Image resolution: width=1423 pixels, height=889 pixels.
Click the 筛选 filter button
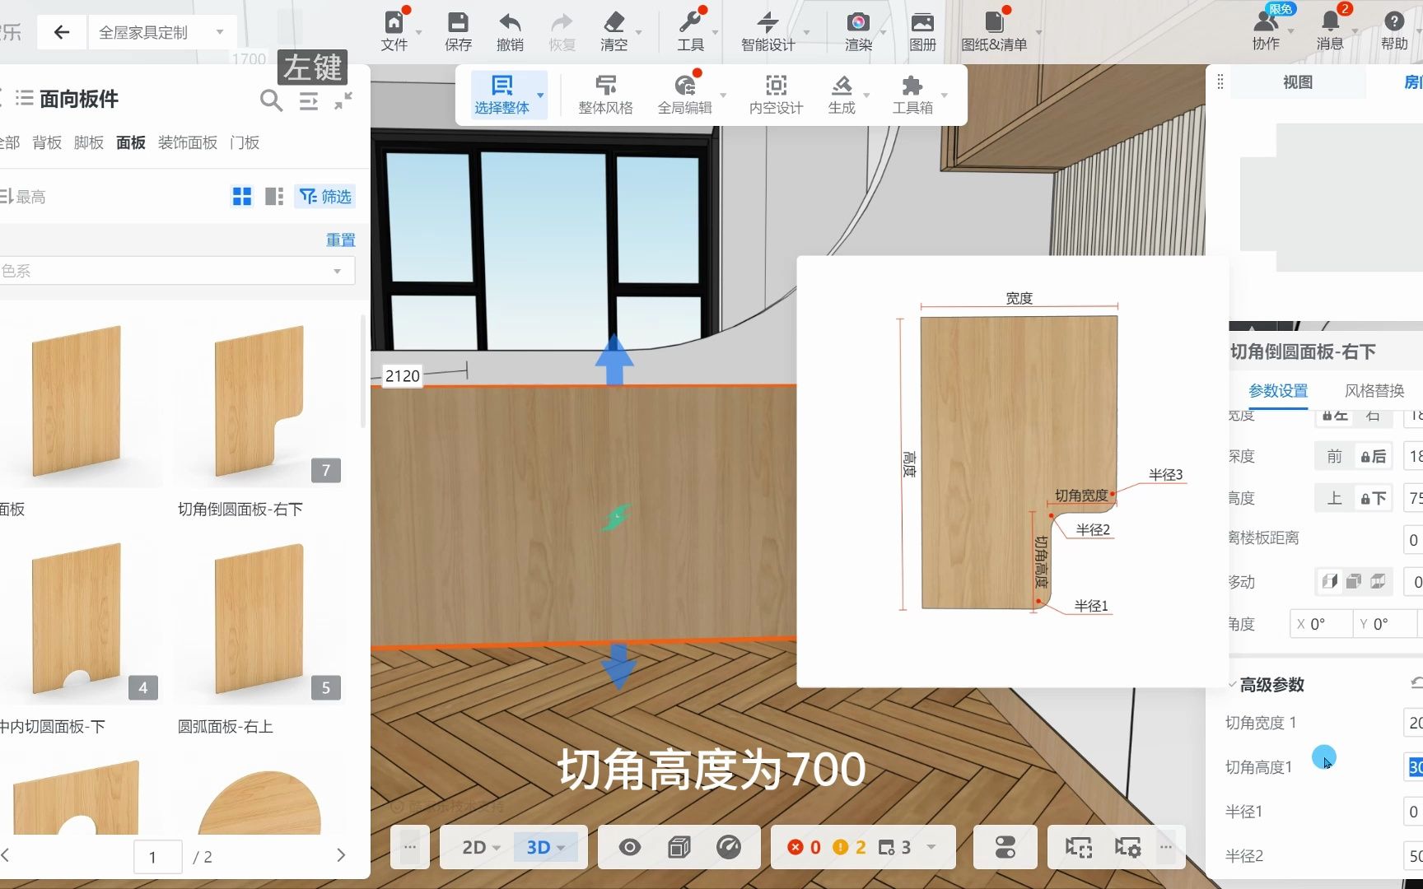pos(324,196)
